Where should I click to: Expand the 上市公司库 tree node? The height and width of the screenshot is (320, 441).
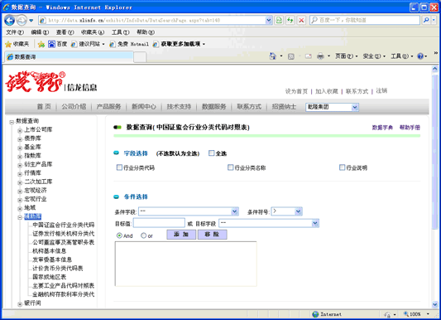(20, 130)
